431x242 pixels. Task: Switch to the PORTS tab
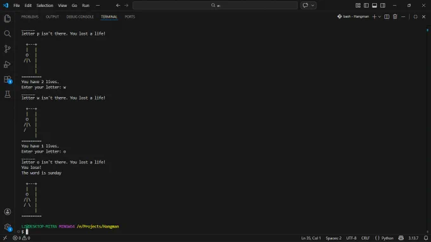tap(130, 16)
